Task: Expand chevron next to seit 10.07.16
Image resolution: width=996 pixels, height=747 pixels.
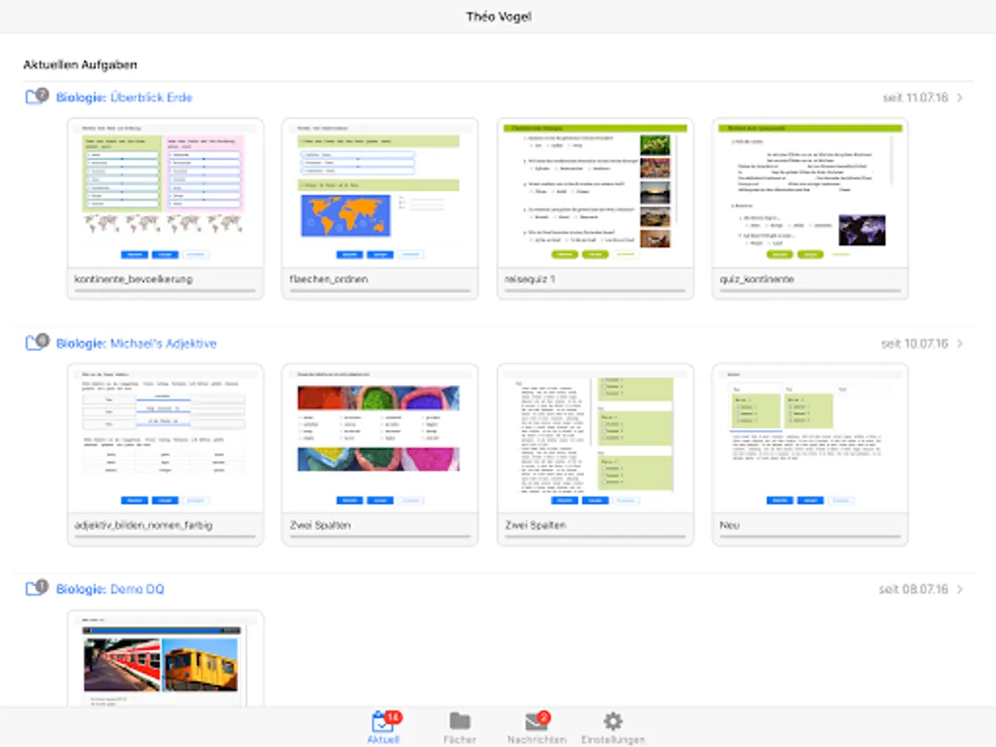Action: coord(959,344)
